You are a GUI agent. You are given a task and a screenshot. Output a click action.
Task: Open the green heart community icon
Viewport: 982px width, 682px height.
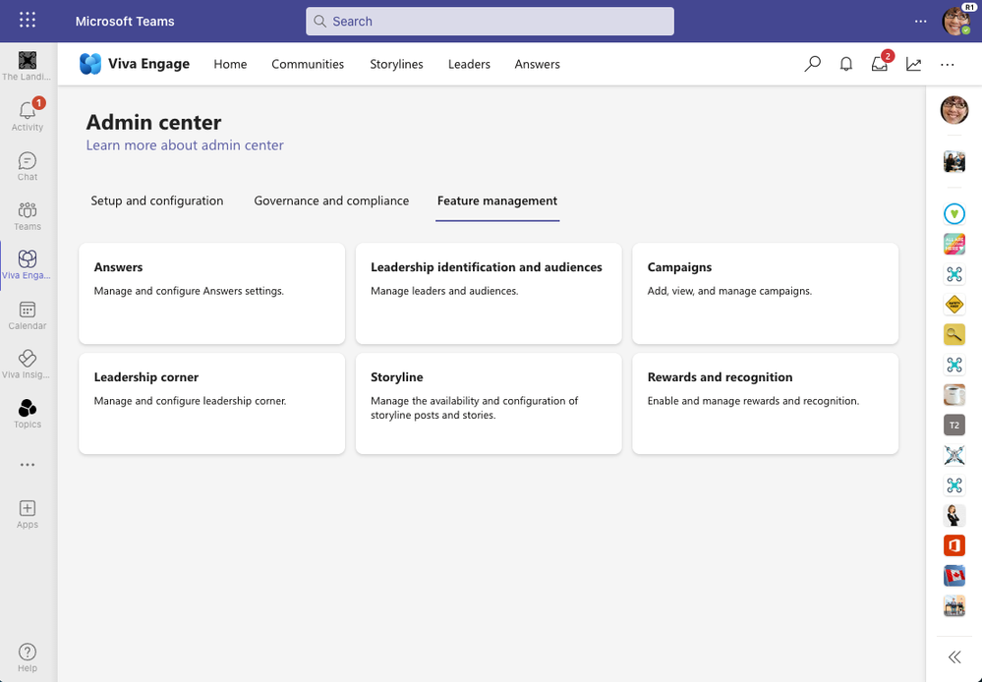[954, 213]
